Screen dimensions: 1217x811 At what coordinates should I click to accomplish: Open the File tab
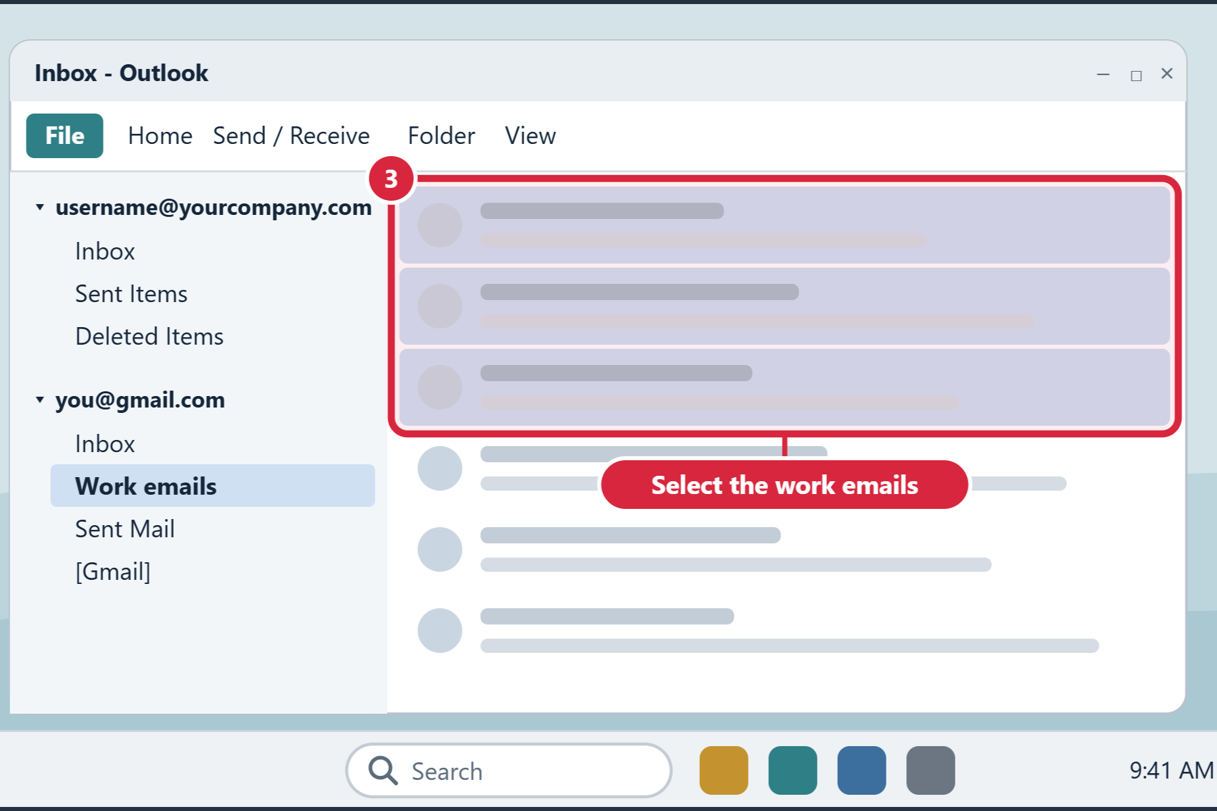pos(65,136)
